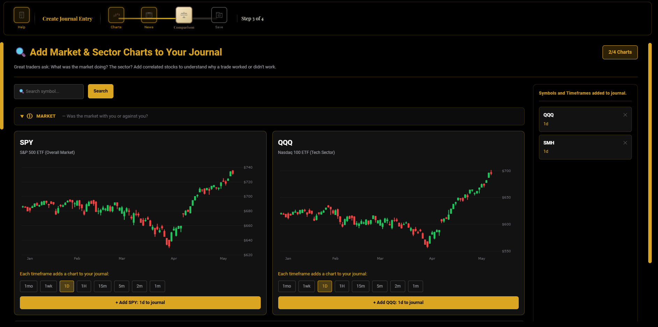Click S&P 500 ETF (Overall Market) subtitle
Viewport: 658px width, 327px height.
point(47,153)
